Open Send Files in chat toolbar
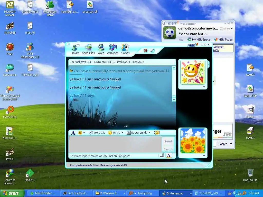Image resolution: width=263 pixels, height=197 pixels. (x=88, y=50)
